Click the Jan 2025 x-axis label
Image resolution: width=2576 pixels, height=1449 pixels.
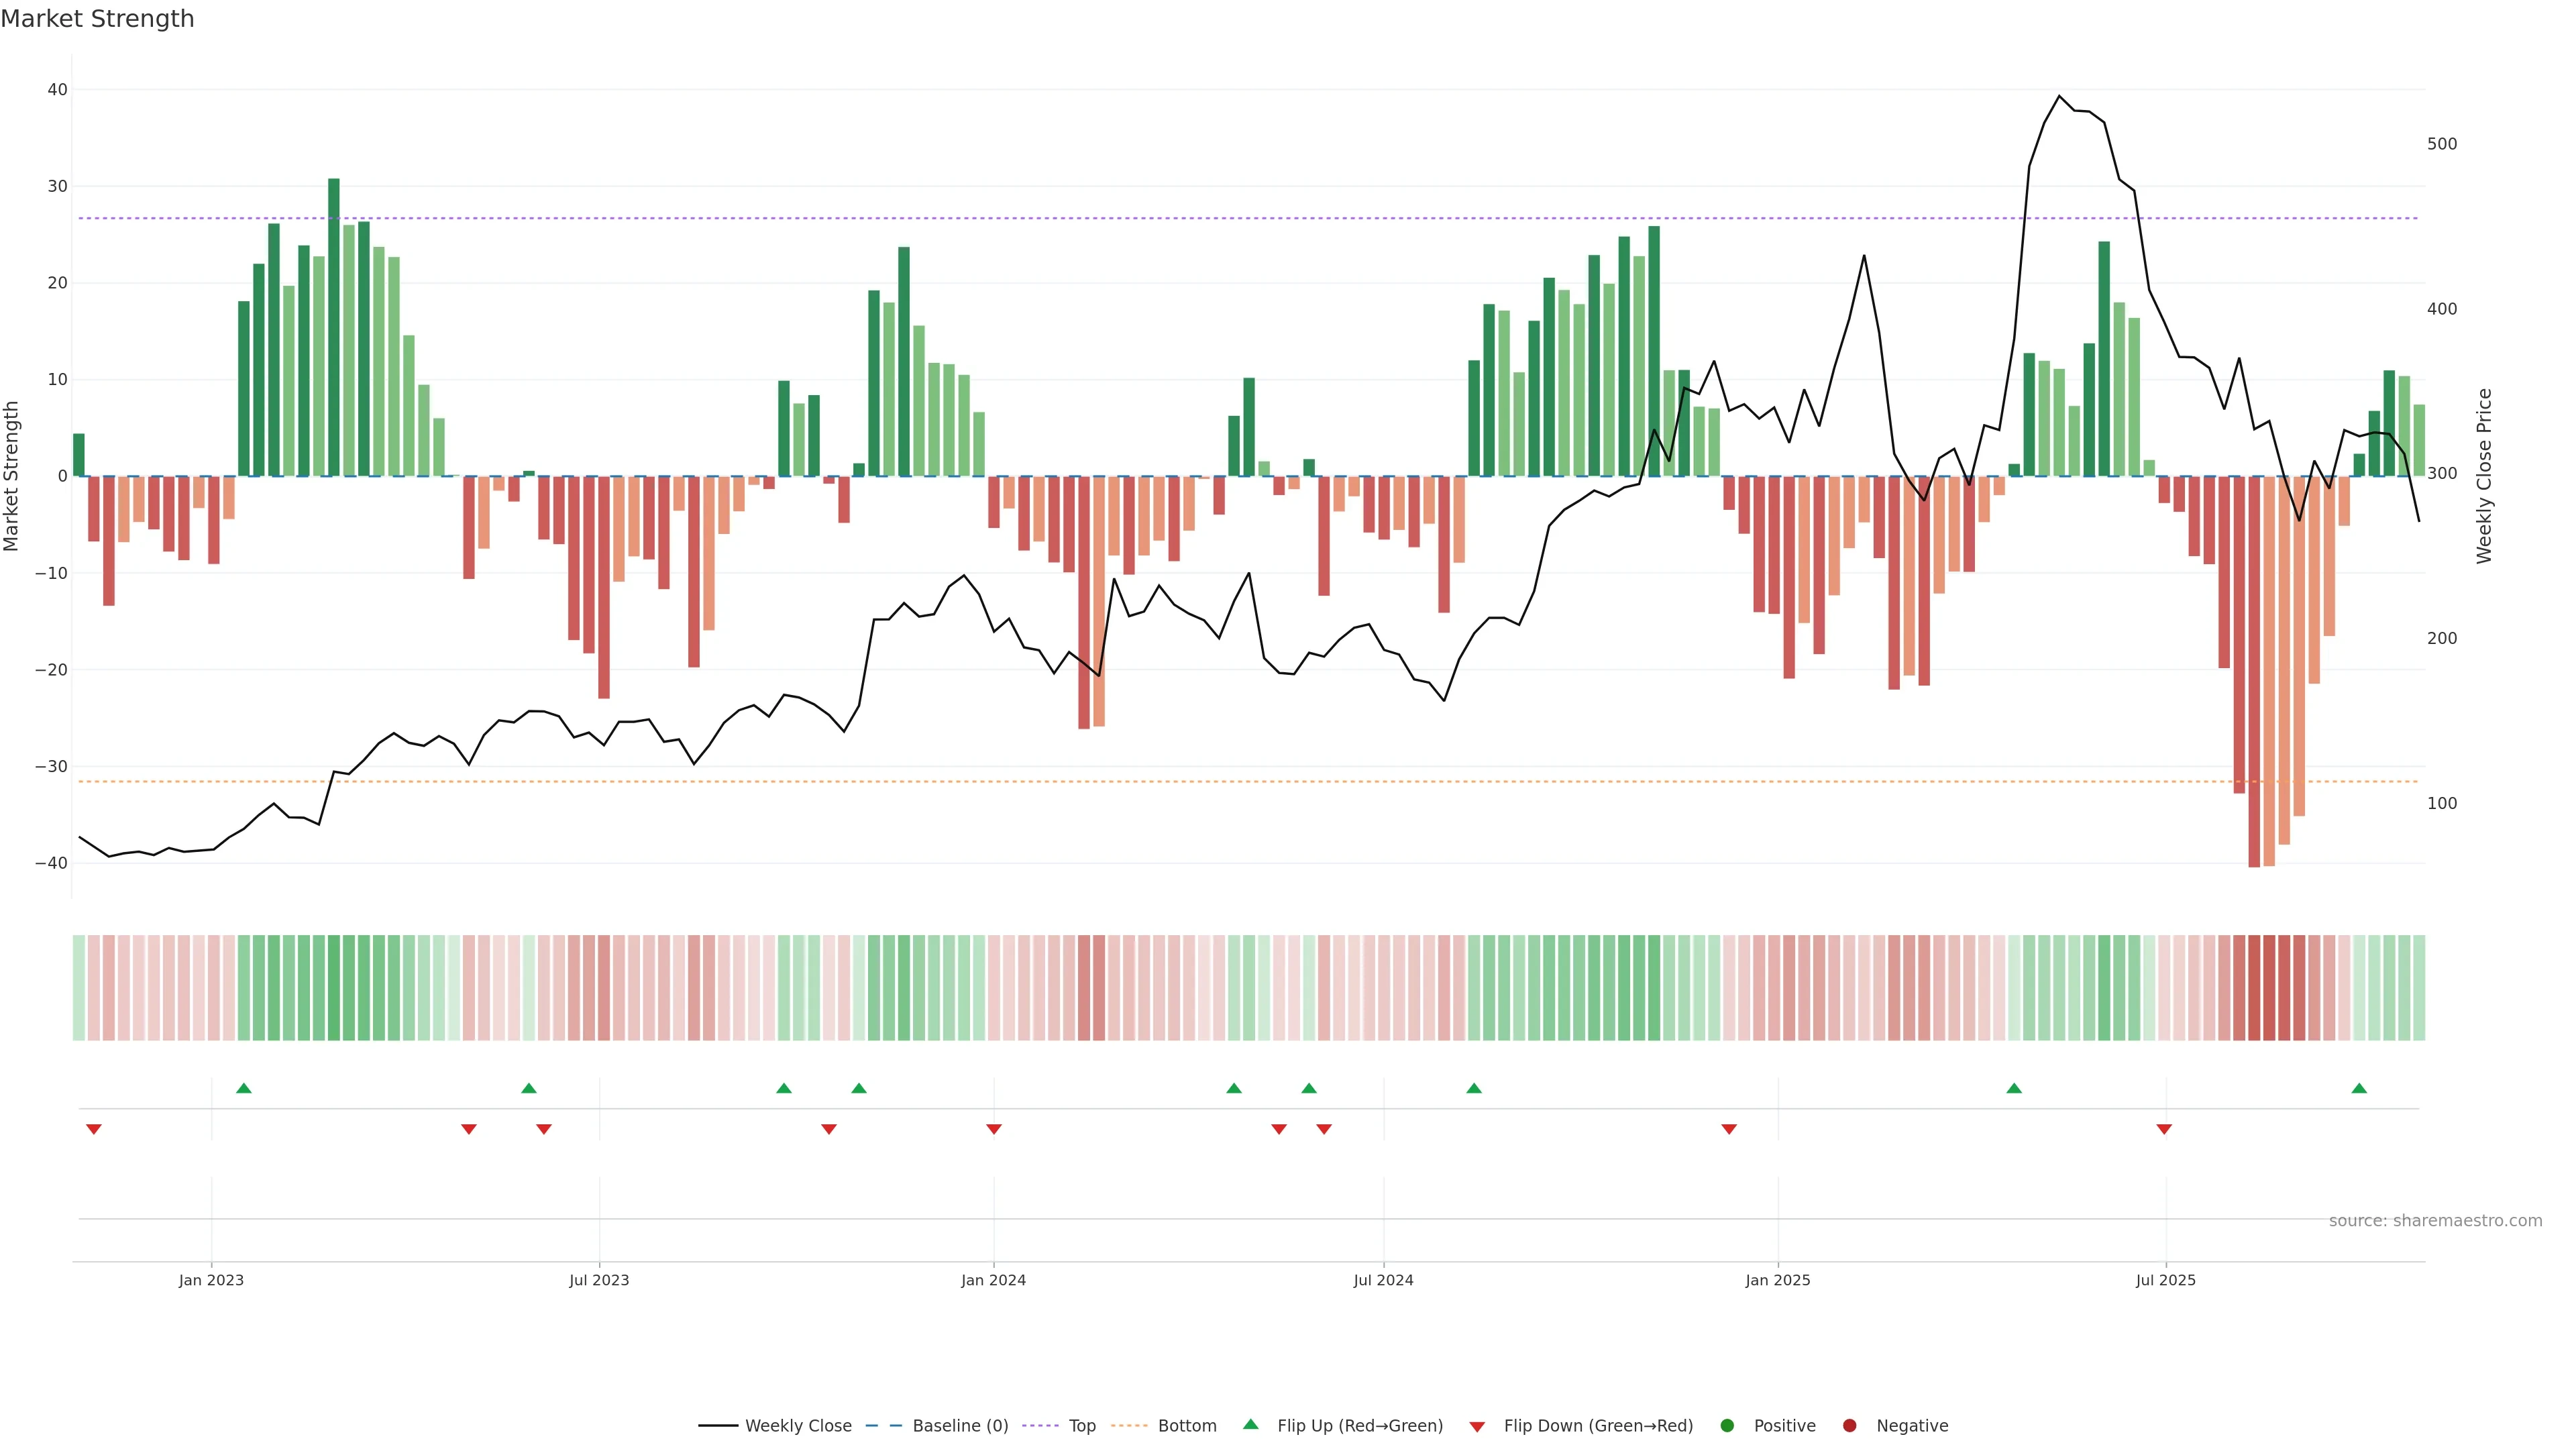point(1778,1280)
